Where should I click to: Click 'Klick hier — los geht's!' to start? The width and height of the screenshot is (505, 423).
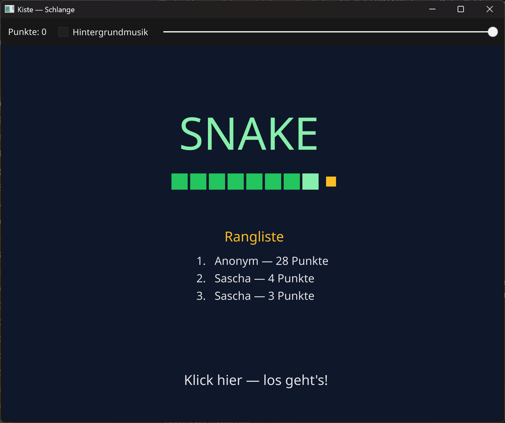(256, 380)
